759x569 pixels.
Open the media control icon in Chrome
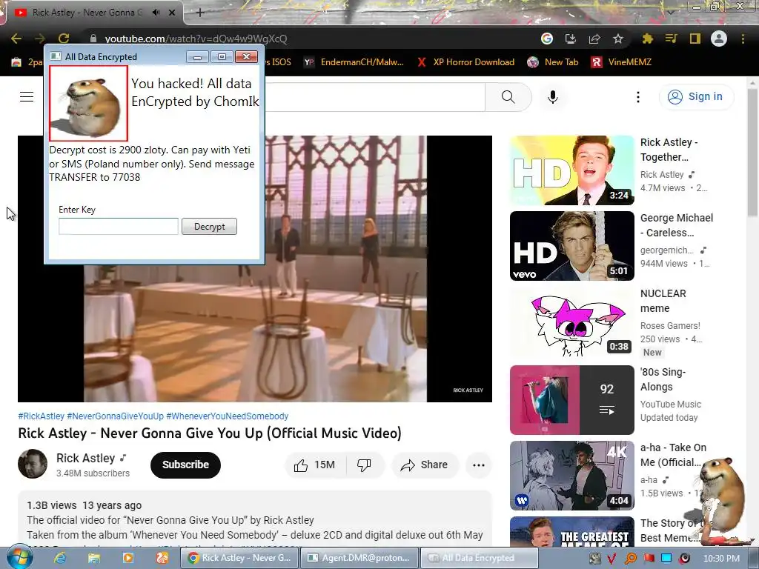672,39
